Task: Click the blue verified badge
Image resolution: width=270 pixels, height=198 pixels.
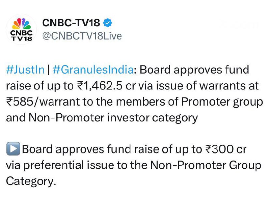Action: 107,23
